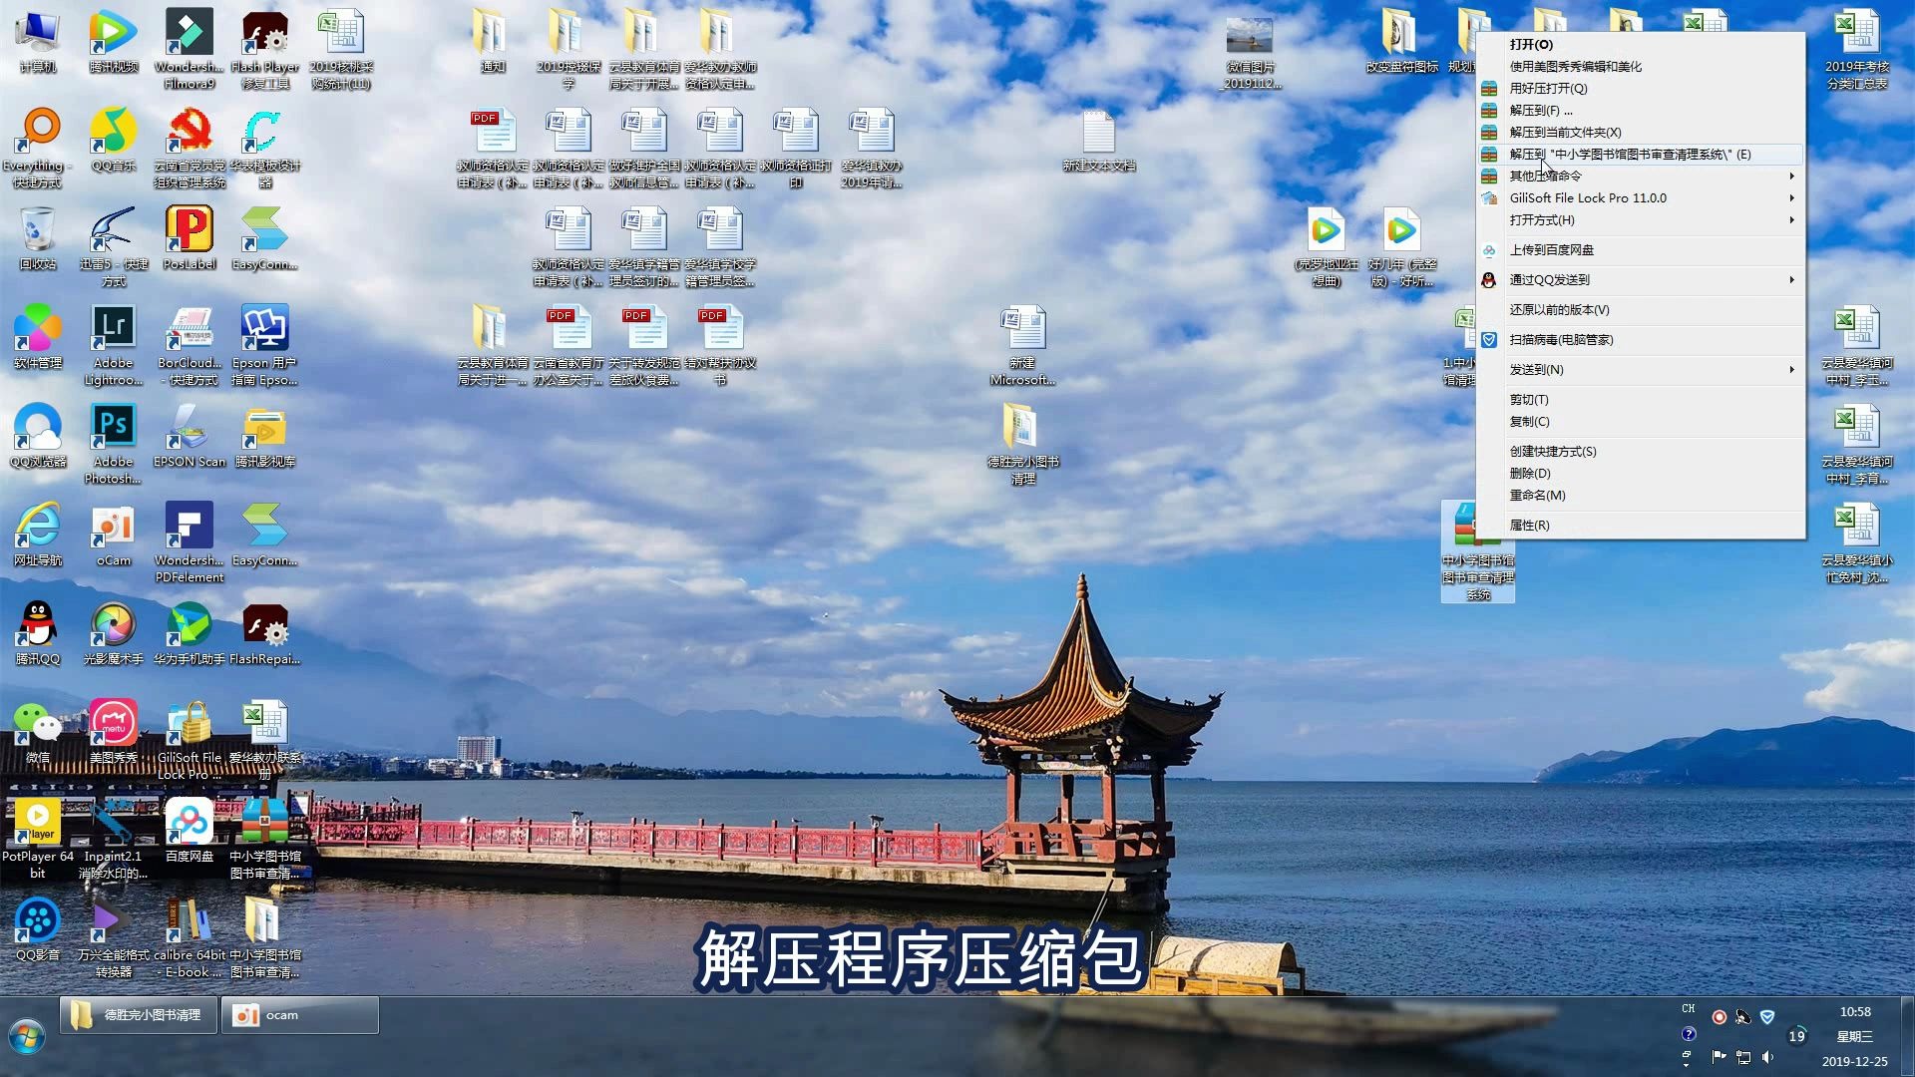
Task: Choose 复制(C) in context menu
Action: pyautogui.click(x=1641, y=422)
